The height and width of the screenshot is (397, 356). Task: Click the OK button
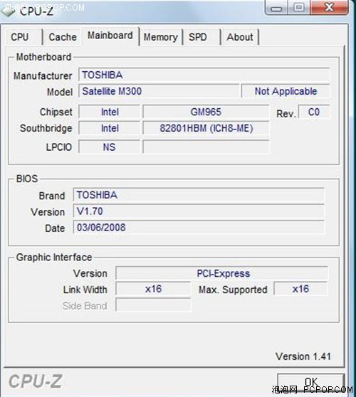311,382
